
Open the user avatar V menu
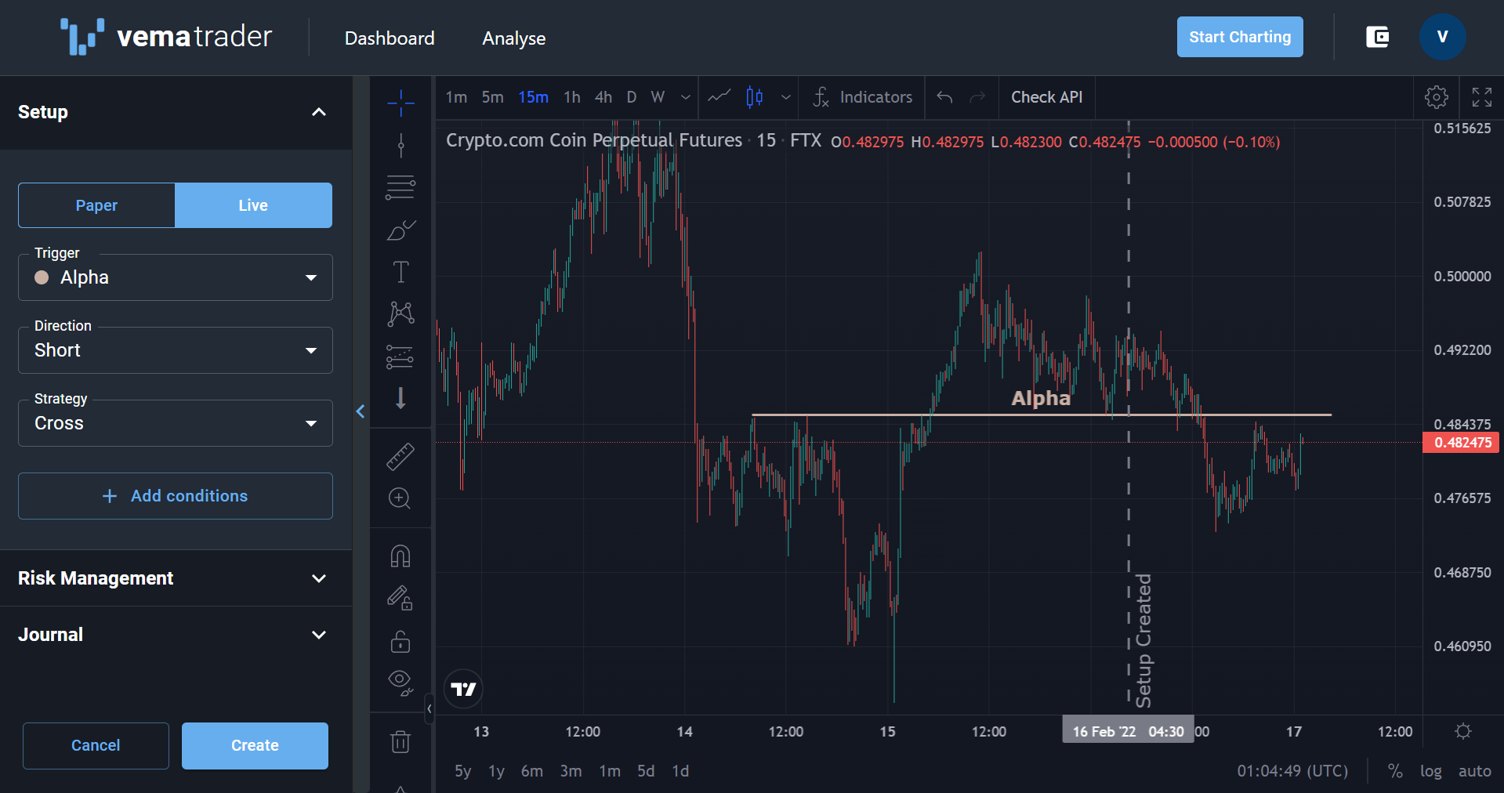[x=1442, y=37]
